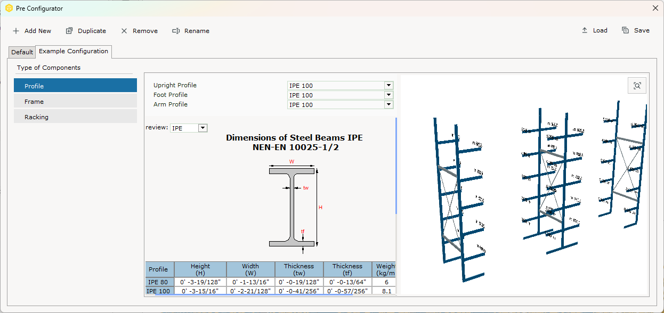Open the Arm Profile dropdown
The width and height of the screenshot is (664, 313).
click(388, 104)
